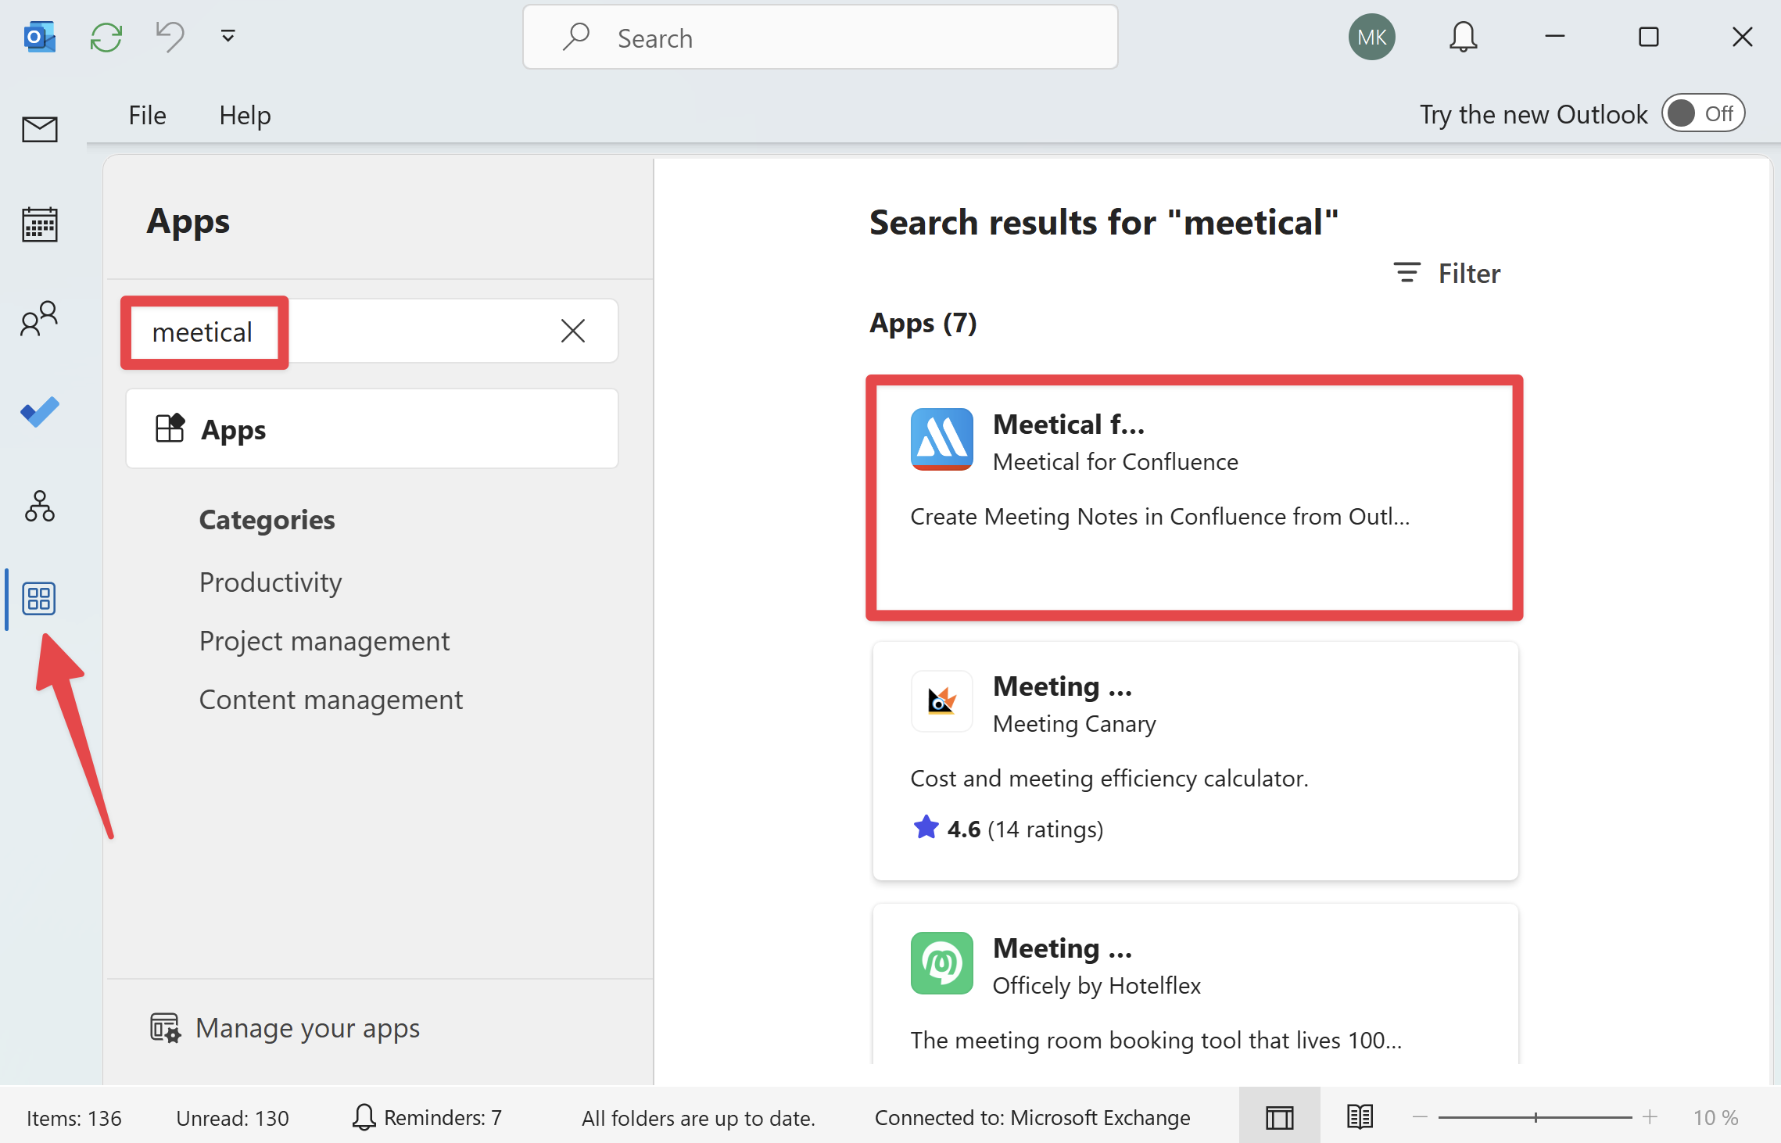Screen dimensions: 1781x1143
Task: Select the Project management category
Action: (324, 641)
